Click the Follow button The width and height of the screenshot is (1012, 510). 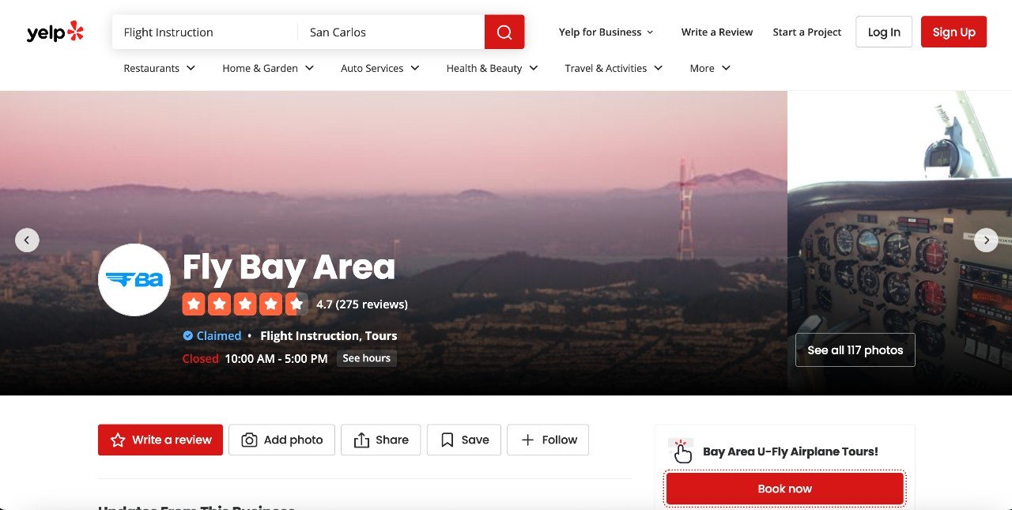(548, 440)
